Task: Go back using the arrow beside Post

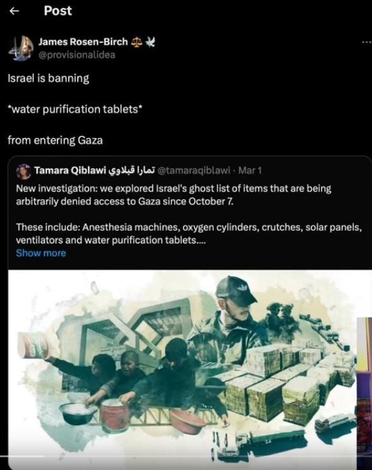Action: click(14, 11)
